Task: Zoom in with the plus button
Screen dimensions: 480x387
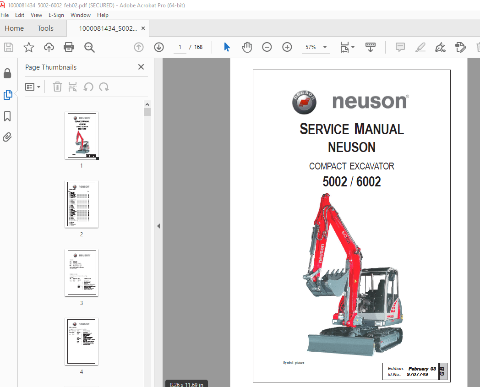Action: [x=287, y=47]
